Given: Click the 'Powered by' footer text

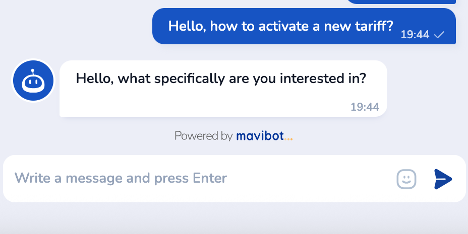Looking at the screenshot, I should (203, 136).
